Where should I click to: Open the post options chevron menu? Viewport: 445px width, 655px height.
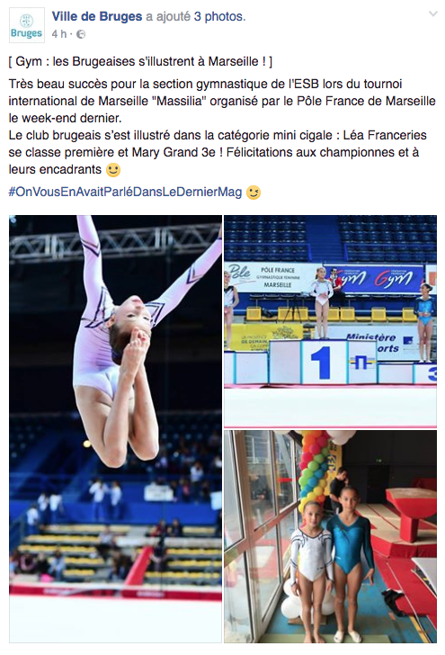point(433,14)
